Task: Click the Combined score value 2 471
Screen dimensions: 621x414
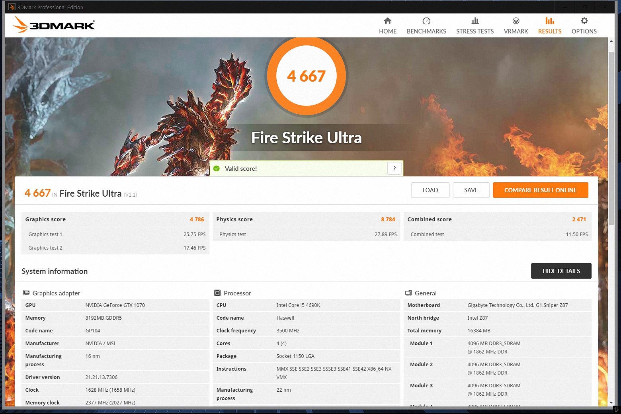Action: (x=579, y=219)
